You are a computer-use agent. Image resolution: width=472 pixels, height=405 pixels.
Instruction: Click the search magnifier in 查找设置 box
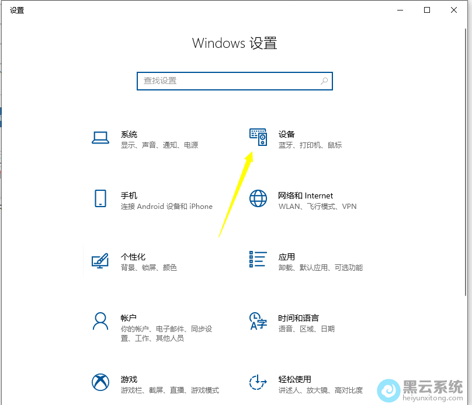(324, 81)
